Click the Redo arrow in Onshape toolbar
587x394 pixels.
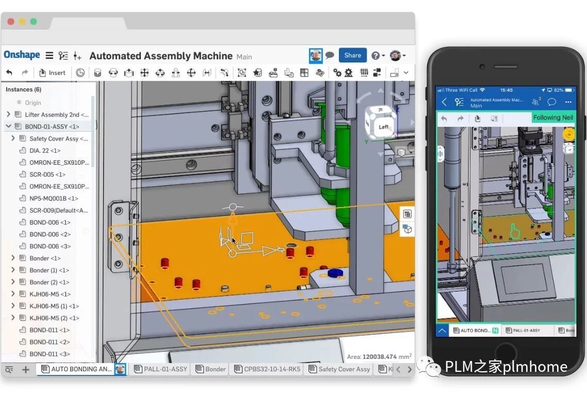pos(25,73)
